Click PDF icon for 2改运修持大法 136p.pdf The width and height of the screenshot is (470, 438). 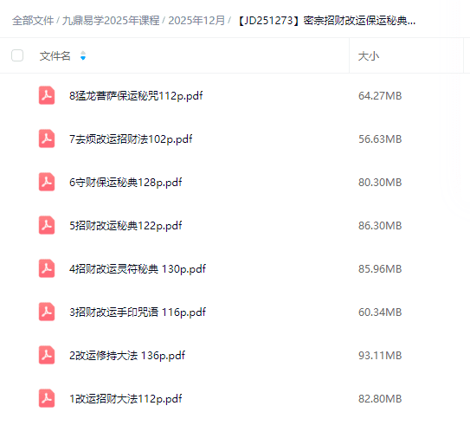(x=47, y=355)
